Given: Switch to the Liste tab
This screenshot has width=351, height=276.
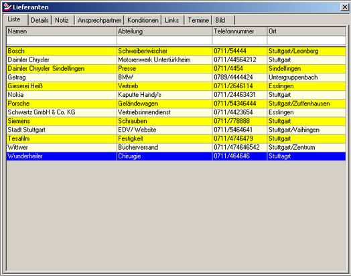Looking at the screenshot, I should click(x=15, y=19).
